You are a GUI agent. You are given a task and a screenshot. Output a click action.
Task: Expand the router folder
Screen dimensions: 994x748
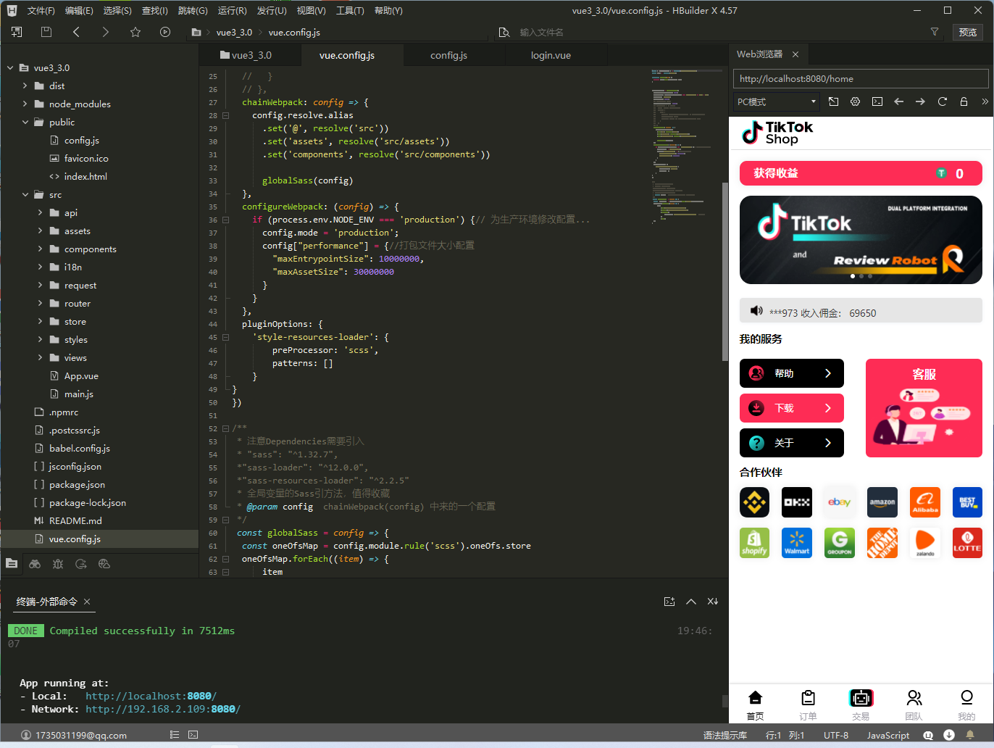[x=40, y=304]
